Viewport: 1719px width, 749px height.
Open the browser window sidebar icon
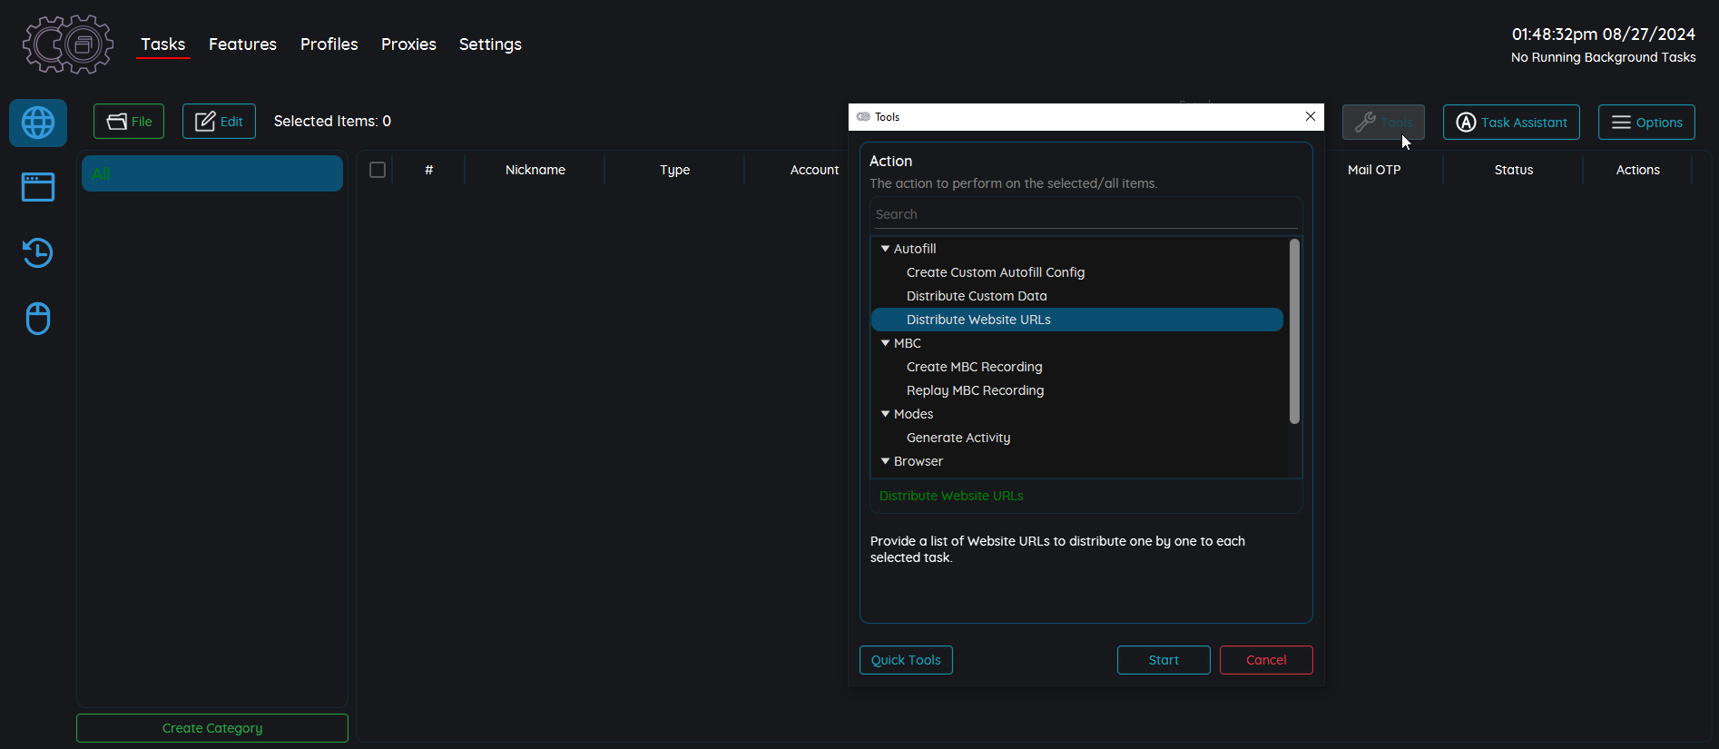pos(38,187)
